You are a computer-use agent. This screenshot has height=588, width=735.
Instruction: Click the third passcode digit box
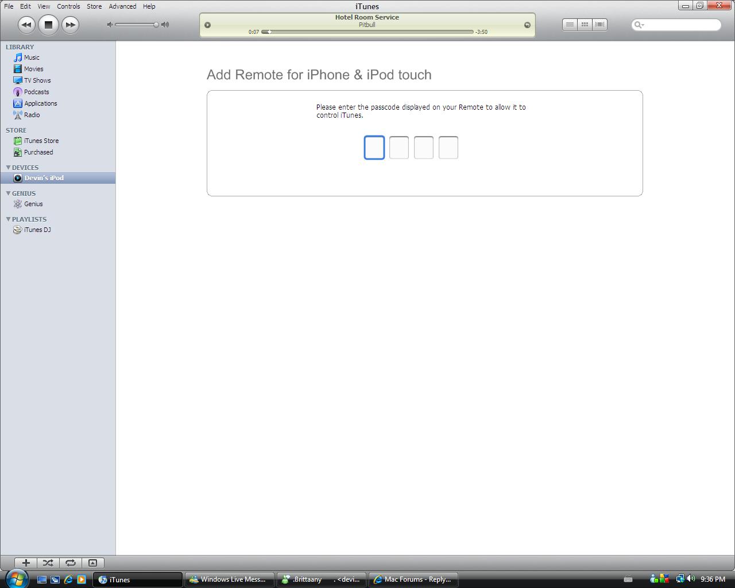424,148
